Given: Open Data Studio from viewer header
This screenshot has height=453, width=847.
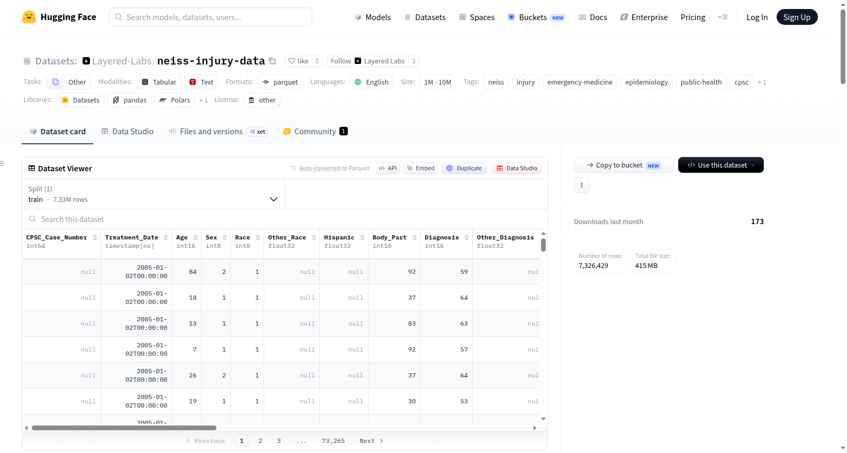Looking at the screenshot, I should pos(517,168).
